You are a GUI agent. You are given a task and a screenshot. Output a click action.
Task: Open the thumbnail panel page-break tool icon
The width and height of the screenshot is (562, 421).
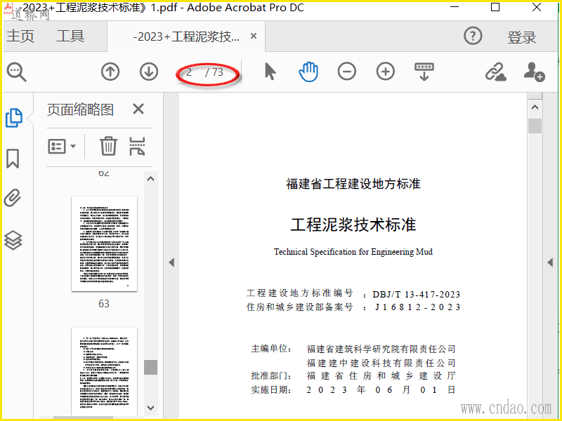click(137, 146)
